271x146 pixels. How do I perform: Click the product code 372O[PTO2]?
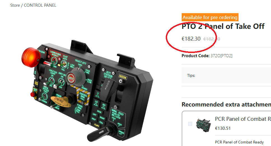click(221, 56)
